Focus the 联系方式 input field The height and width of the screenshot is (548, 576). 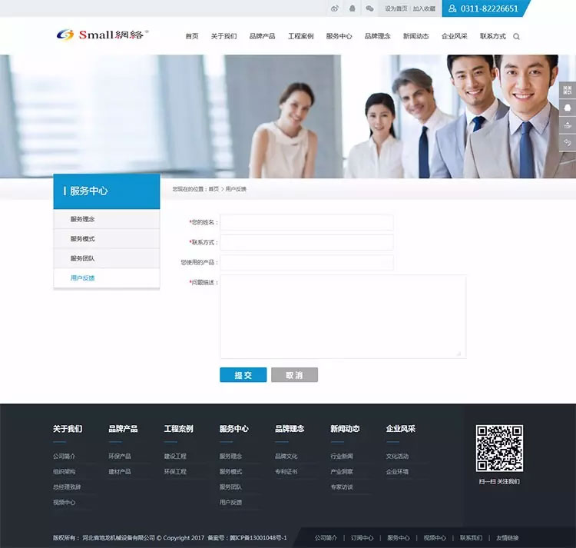(306, 243)
